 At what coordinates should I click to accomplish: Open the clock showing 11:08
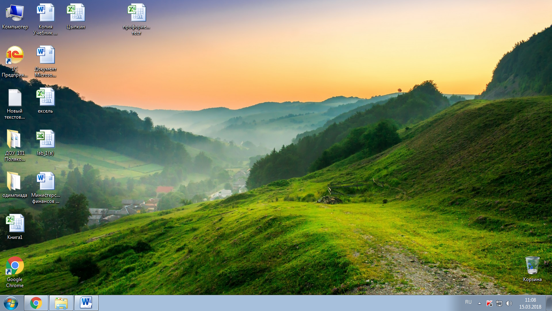tap(530, 303)
